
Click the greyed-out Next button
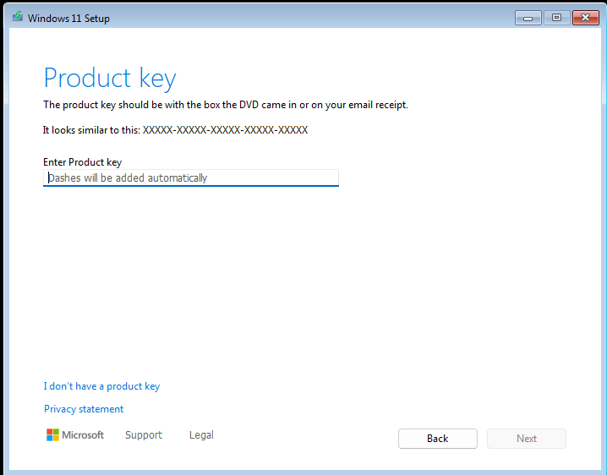(x=527, y=439)
